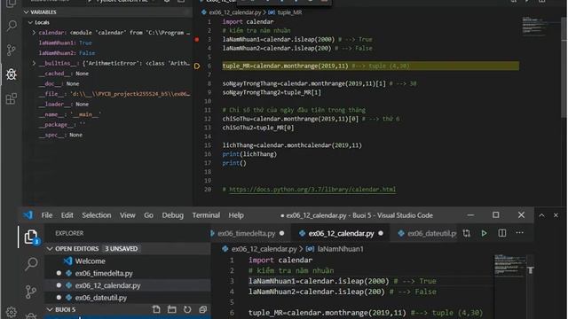Open the Manage settings gear icon
568x319 pixels.
[x=12, y=312]
